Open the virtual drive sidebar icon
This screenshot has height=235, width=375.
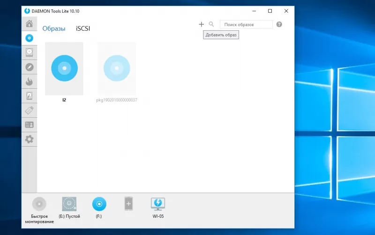click(x=30, y=52)
